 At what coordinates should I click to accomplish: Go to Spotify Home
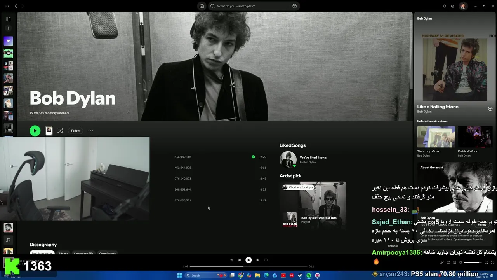[202, 6]
